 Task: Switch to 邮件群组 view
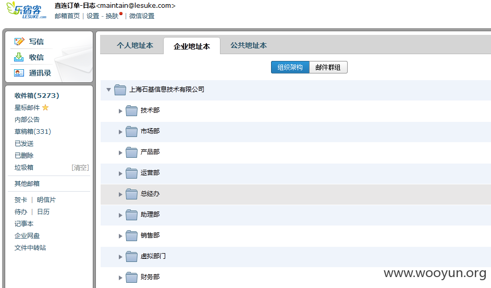pos(328,67)
